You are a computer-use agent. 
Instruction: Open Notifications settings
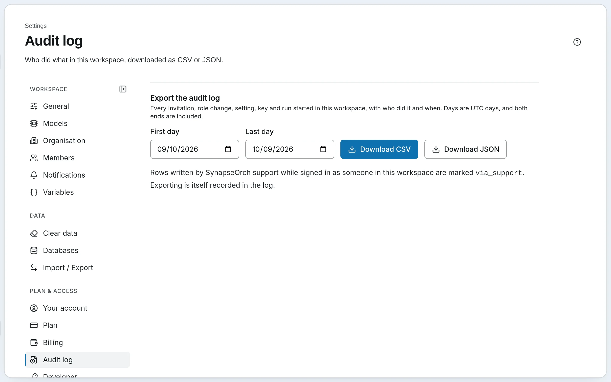coord(77,175)
